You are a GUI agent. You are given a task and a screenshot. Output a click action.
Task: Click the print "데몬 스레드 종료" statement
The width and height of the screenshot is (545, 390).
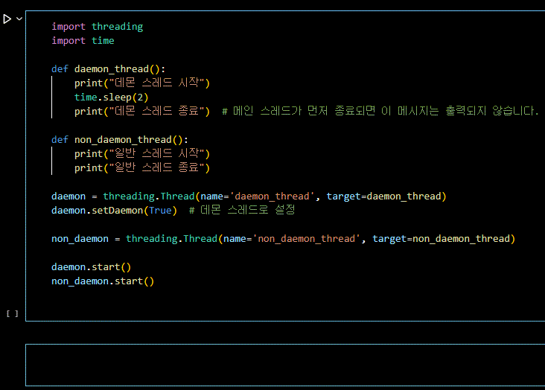(x=142, y=111)
